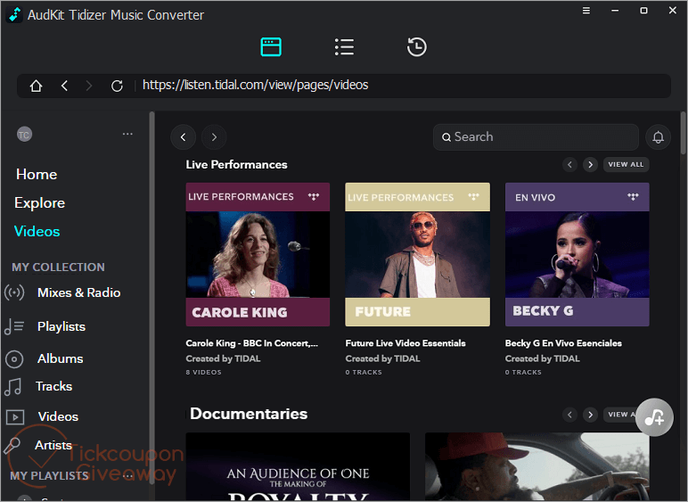Open Albums in My Collection
Viewport: 688px width, 502px height.
tap(60, 358)
